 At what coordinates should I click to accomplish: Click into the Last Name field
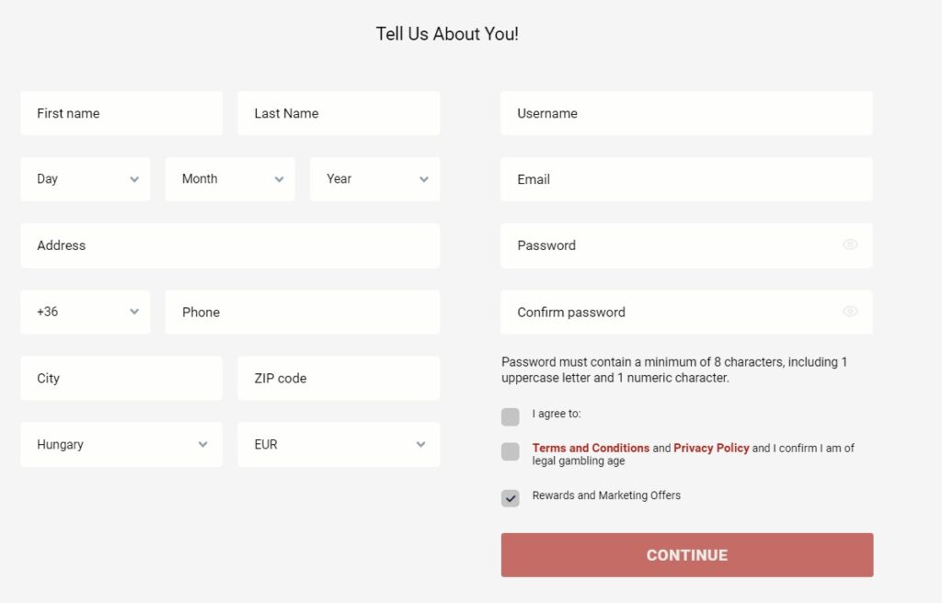[x=339, y=113]
